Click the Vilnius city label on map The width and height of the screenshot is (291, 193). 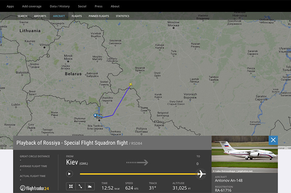tap(44, 45)
